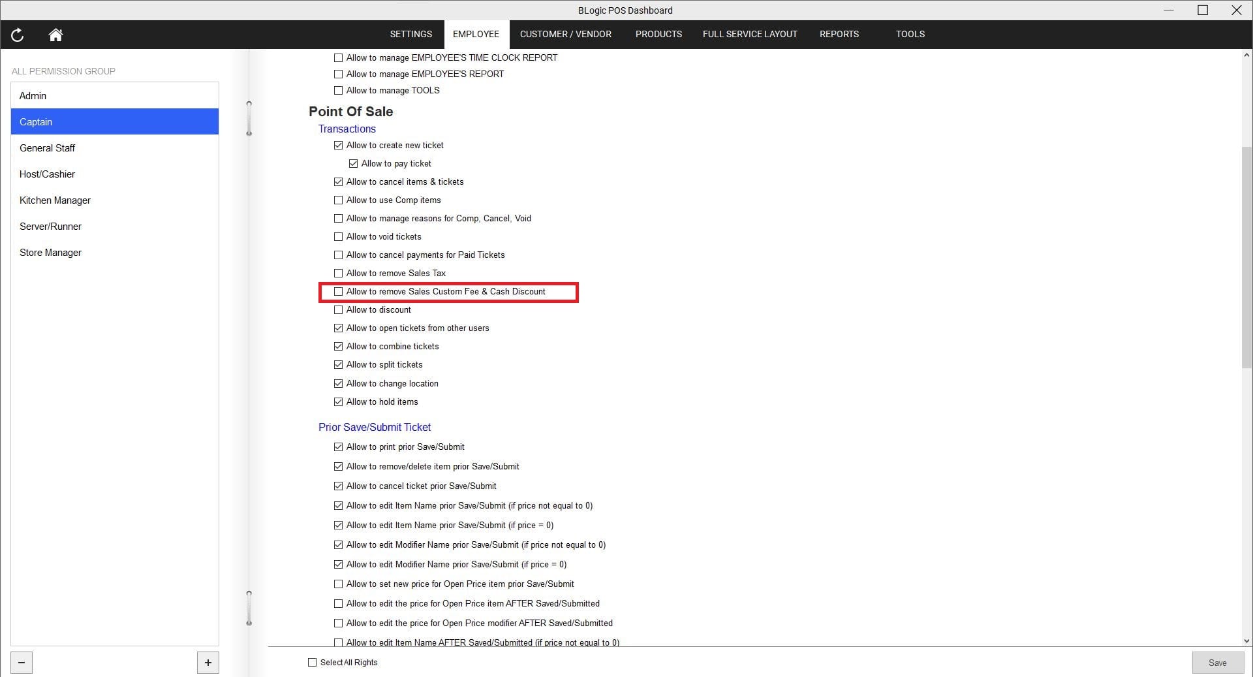1253x677 pixels.
Task: Click the Save button
Action: click(1216, 663)
